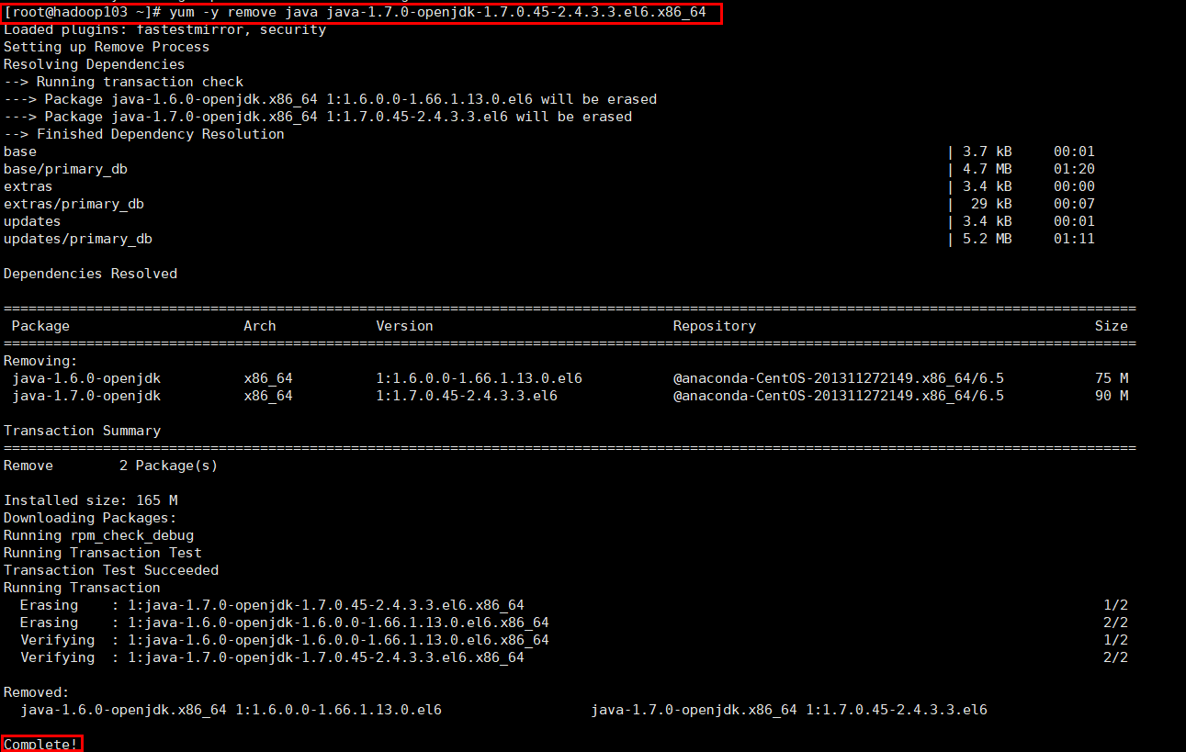The height and width of the screenshot is (752, 1186).
Task: Click the 75 M size cell
Action: (x=1112, y=378)
